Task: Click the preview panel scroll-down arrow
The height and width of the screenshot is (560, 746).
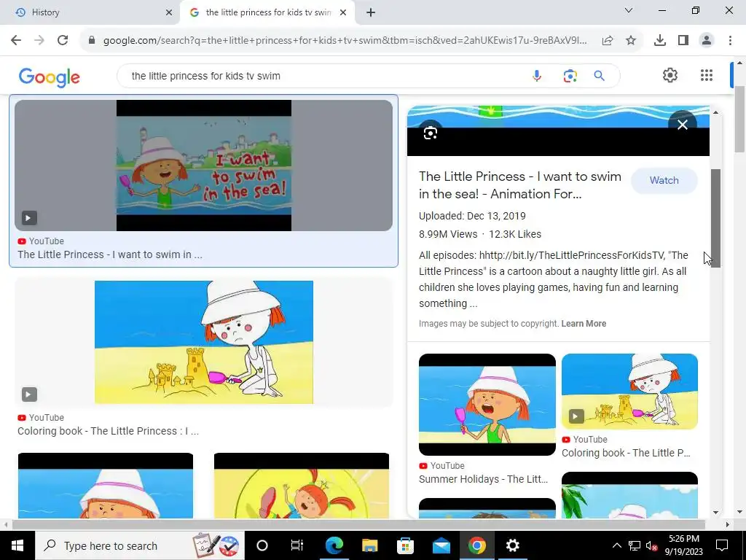Action: coord(715,513)
